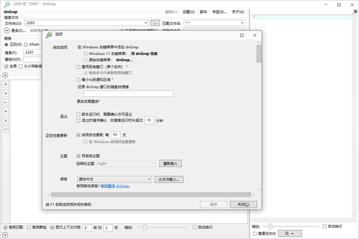Screen dimensions: 359x239
Task: Open the 简体中文 language dropdown
Action: point(114,179)
